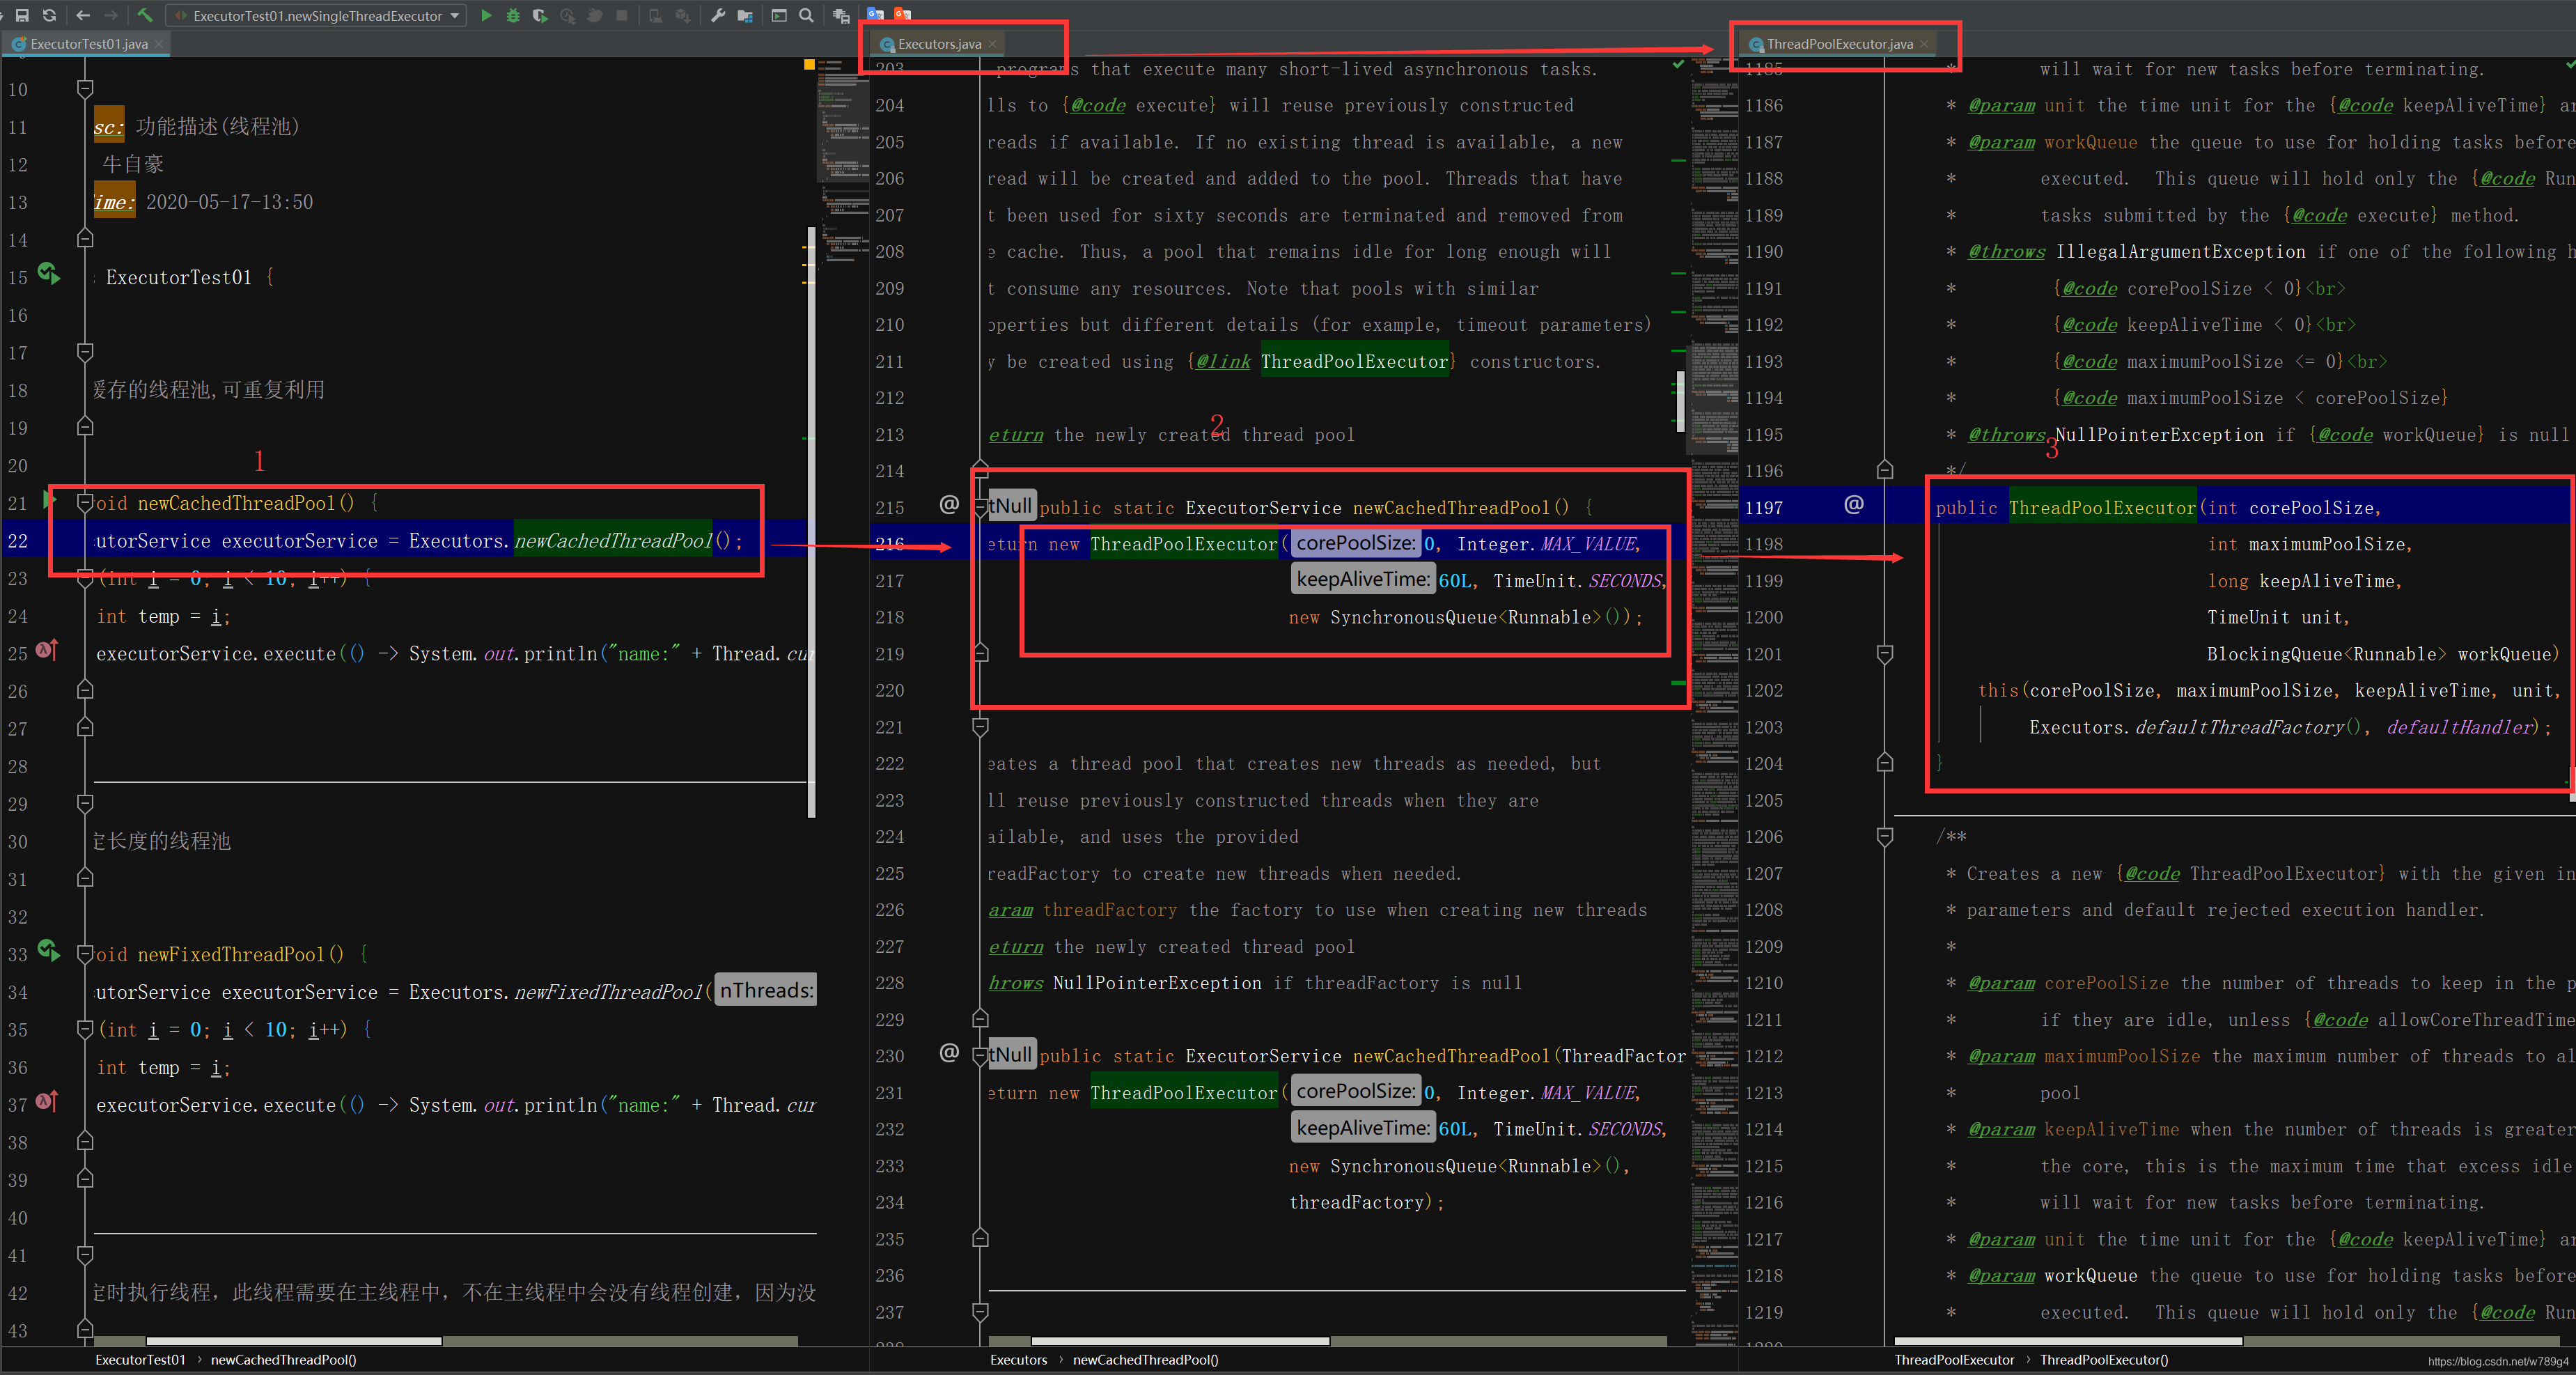Click run gutter icon at newFixedThreadPool line 33
Viewport: 2576px width, 1375px height.
coord(49,950)
